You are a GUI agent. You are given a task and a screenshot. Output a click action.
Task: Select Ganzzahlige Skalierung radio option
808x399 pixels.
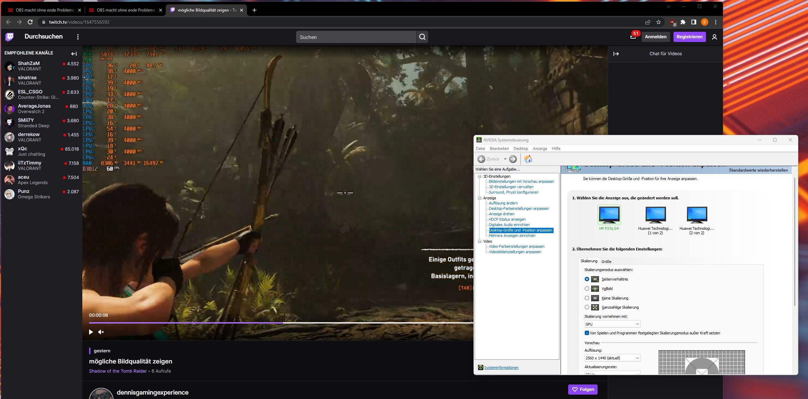[x=587, y=307]
